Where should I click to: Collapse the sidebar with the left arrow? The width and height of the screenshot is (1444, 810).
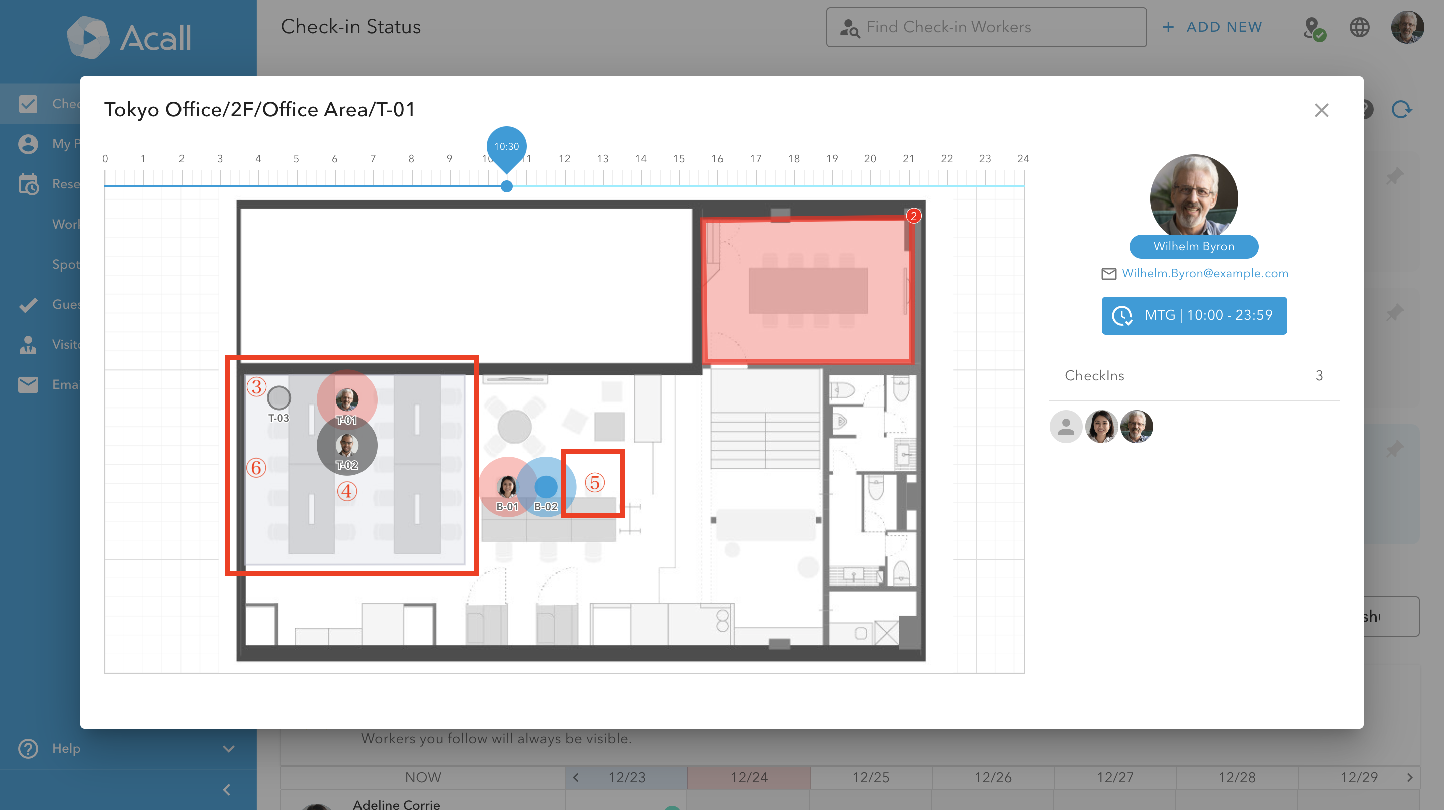(227, 790)
